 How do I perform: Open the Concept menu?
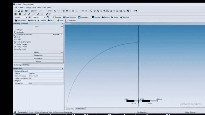tap(28, 8)
